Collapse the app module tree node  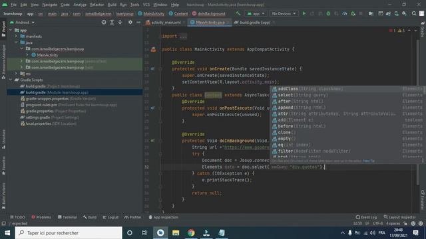[x=11, y=30]
